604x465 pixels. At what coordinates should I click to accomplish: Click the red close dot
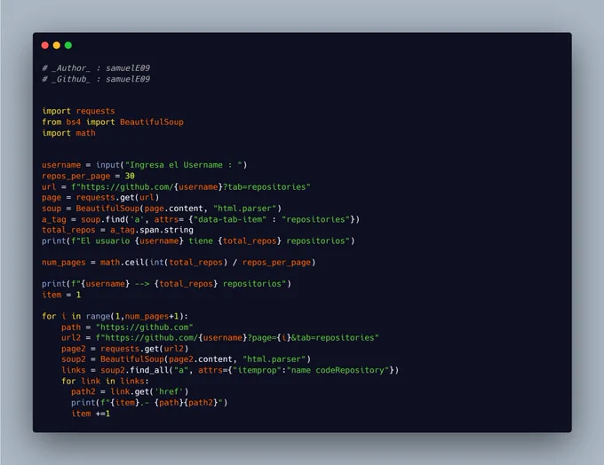click(x=44, y=45)
